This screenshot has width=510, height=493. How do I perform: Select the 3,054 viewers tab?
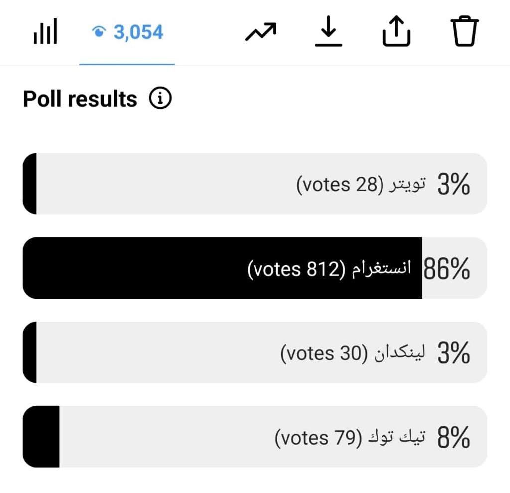click(x=127, y=32)
